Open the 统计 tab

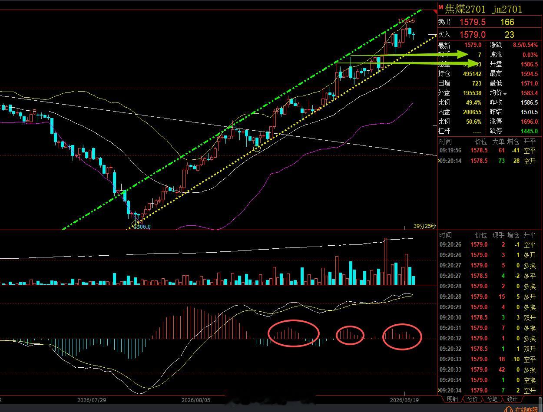(x=512, y=399)
